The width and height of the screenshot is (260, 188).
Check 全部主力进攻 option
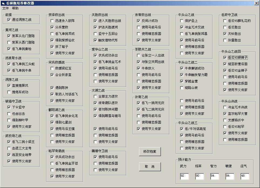coord(95,97)
